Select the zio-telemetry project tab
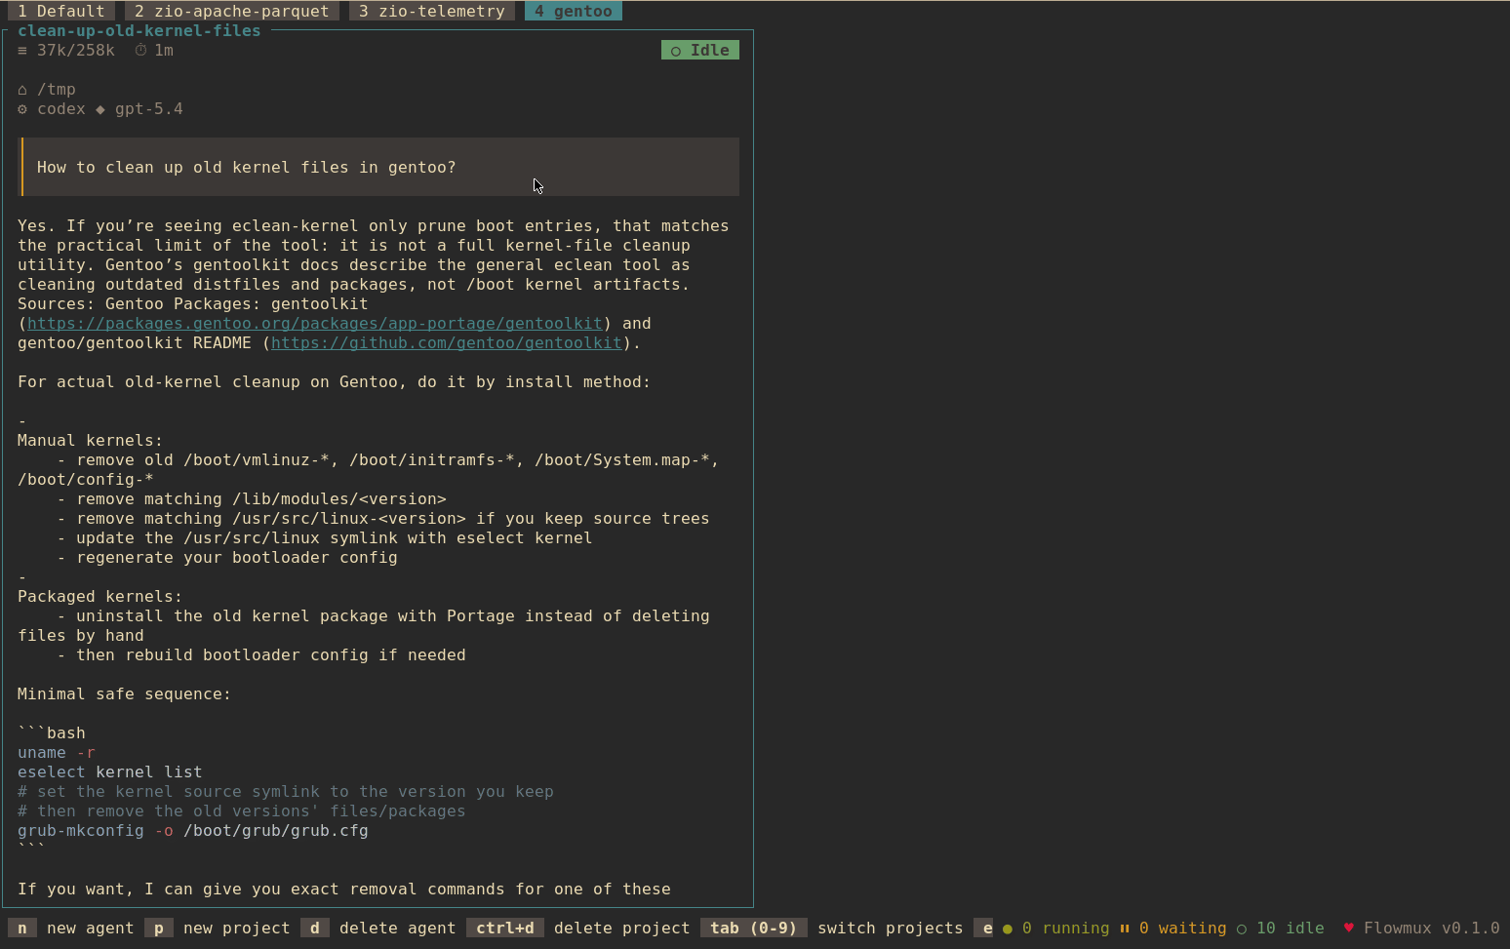 tap(432, 12)
